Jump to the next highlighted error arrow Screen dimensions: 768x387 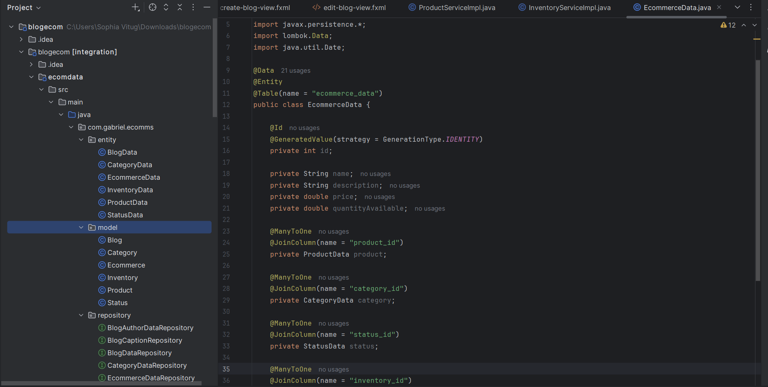tap(755, 25)
